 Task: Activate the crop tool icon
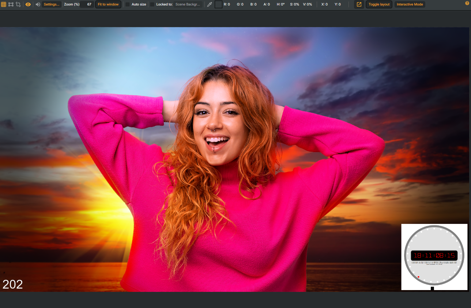(x=18, y=4)
